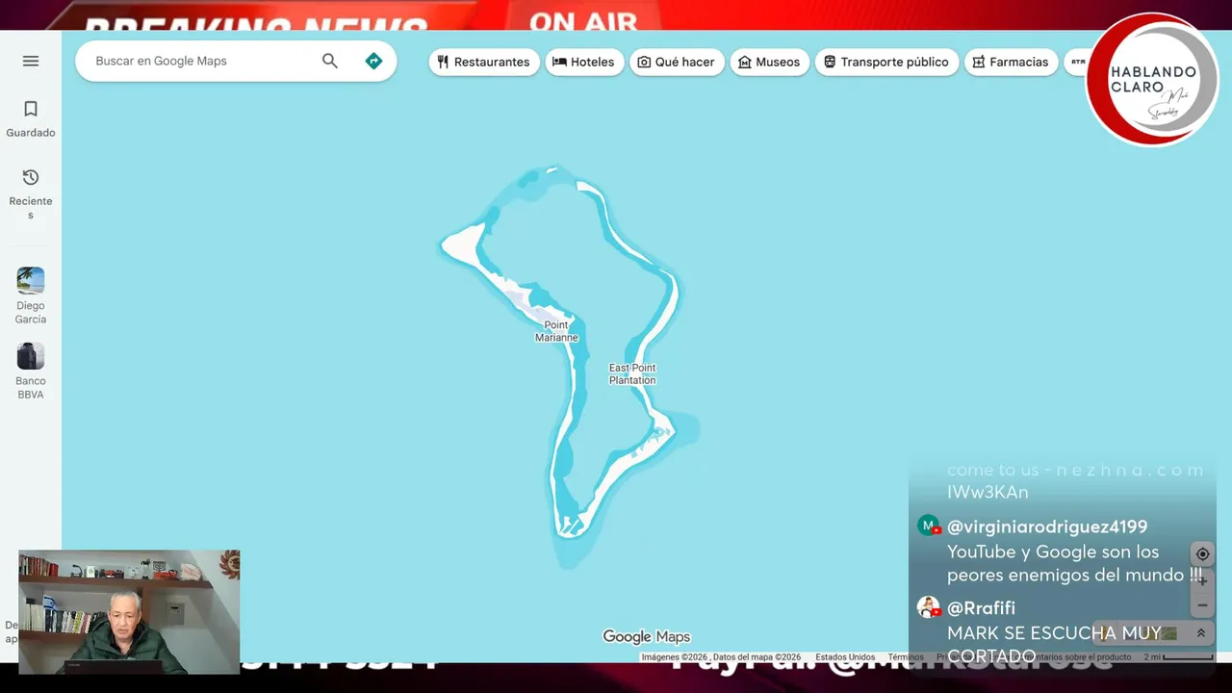Click the 2 mi map scale
The image size is (1232, 693).
click(x=1179, y=657)
